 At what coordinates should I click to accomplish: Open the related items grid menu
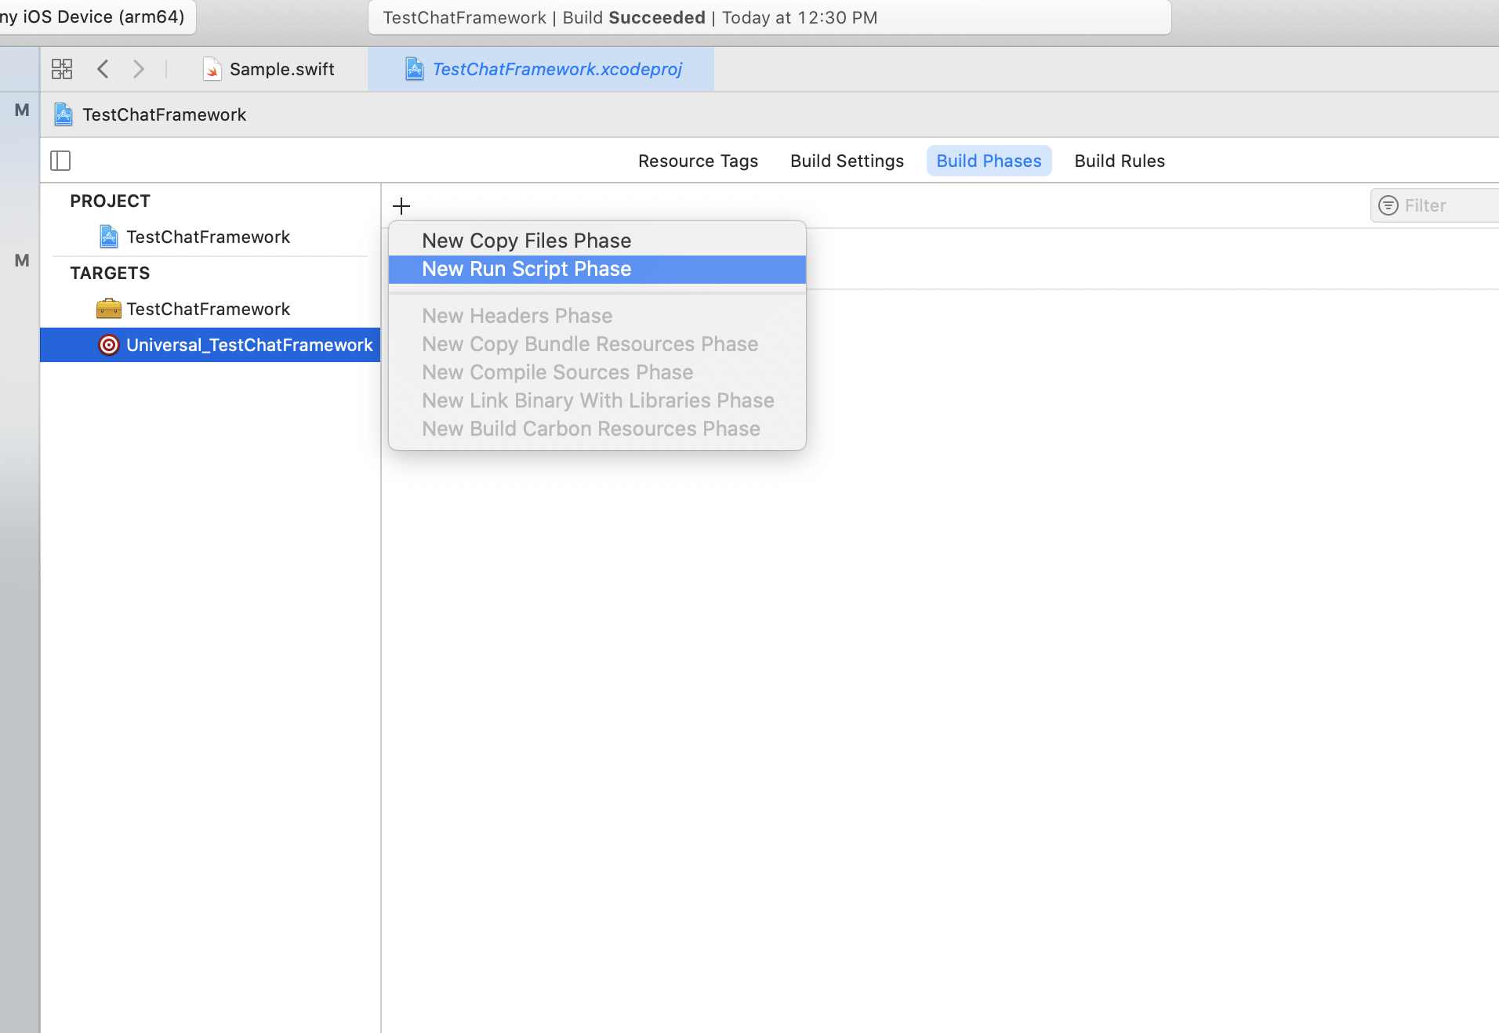[62, 69]
